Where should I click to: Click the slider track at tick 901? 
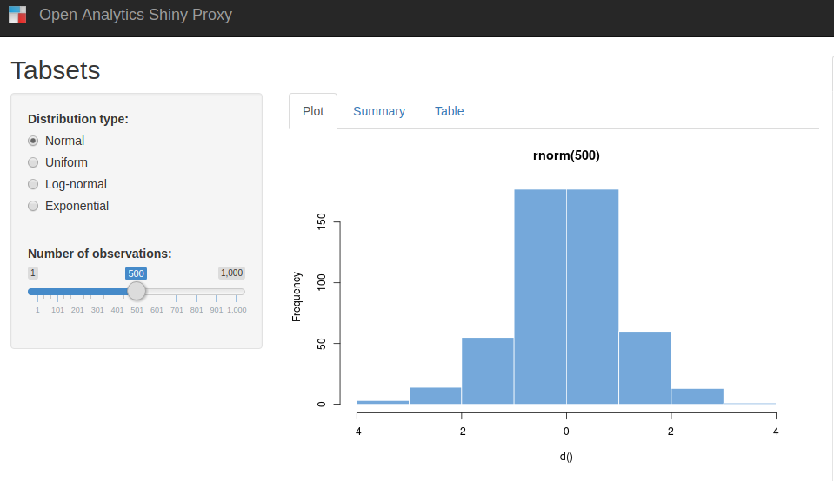(217, 292)
